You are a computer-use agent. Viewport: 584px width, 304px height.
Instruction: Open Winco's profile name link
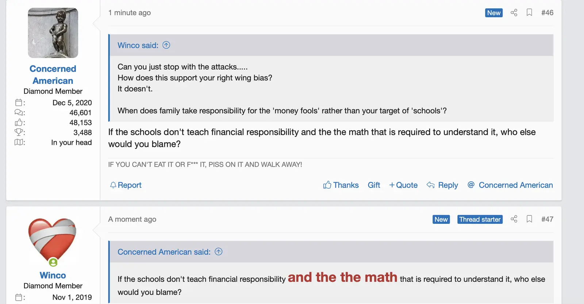53,275
